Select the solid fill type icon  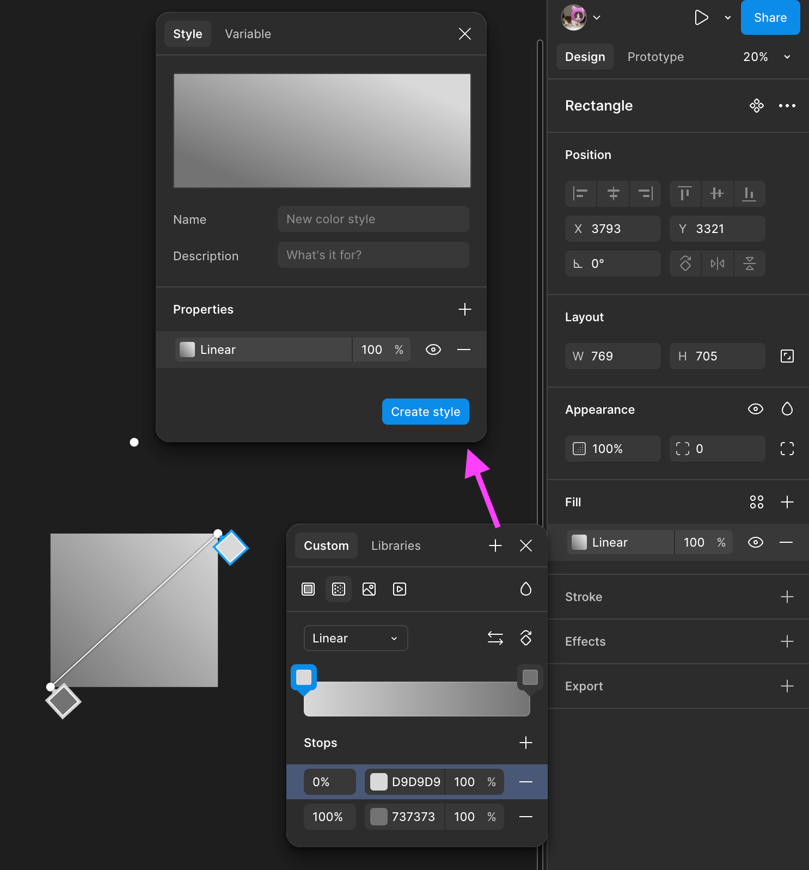[x=308, y=589]
